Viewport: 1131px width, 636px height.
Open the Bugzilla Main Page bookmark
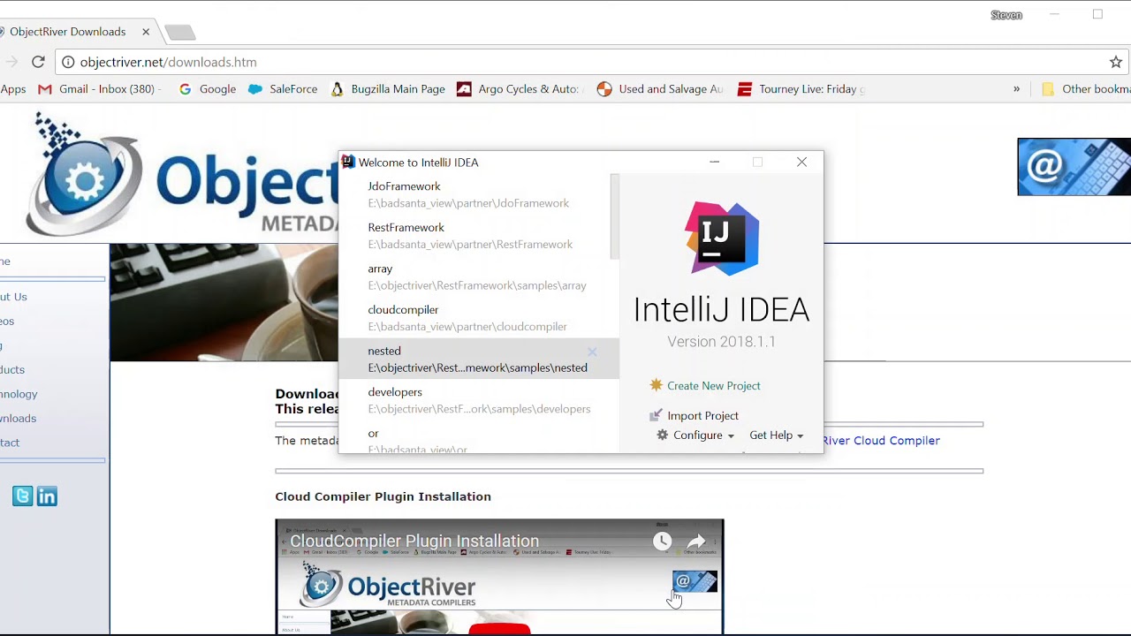click(x=388, y=89)
